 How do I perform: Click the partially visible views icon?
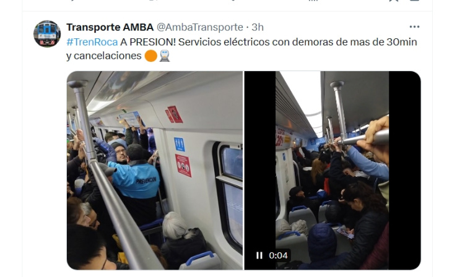coord(313,1)
